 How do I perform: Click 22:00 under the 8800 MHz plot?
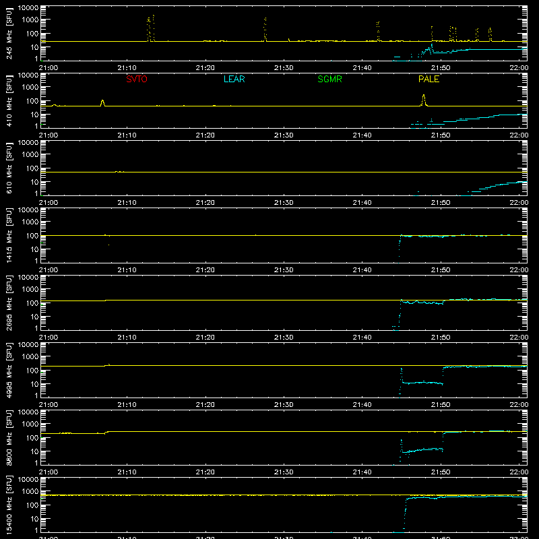(x=519, y=472)
